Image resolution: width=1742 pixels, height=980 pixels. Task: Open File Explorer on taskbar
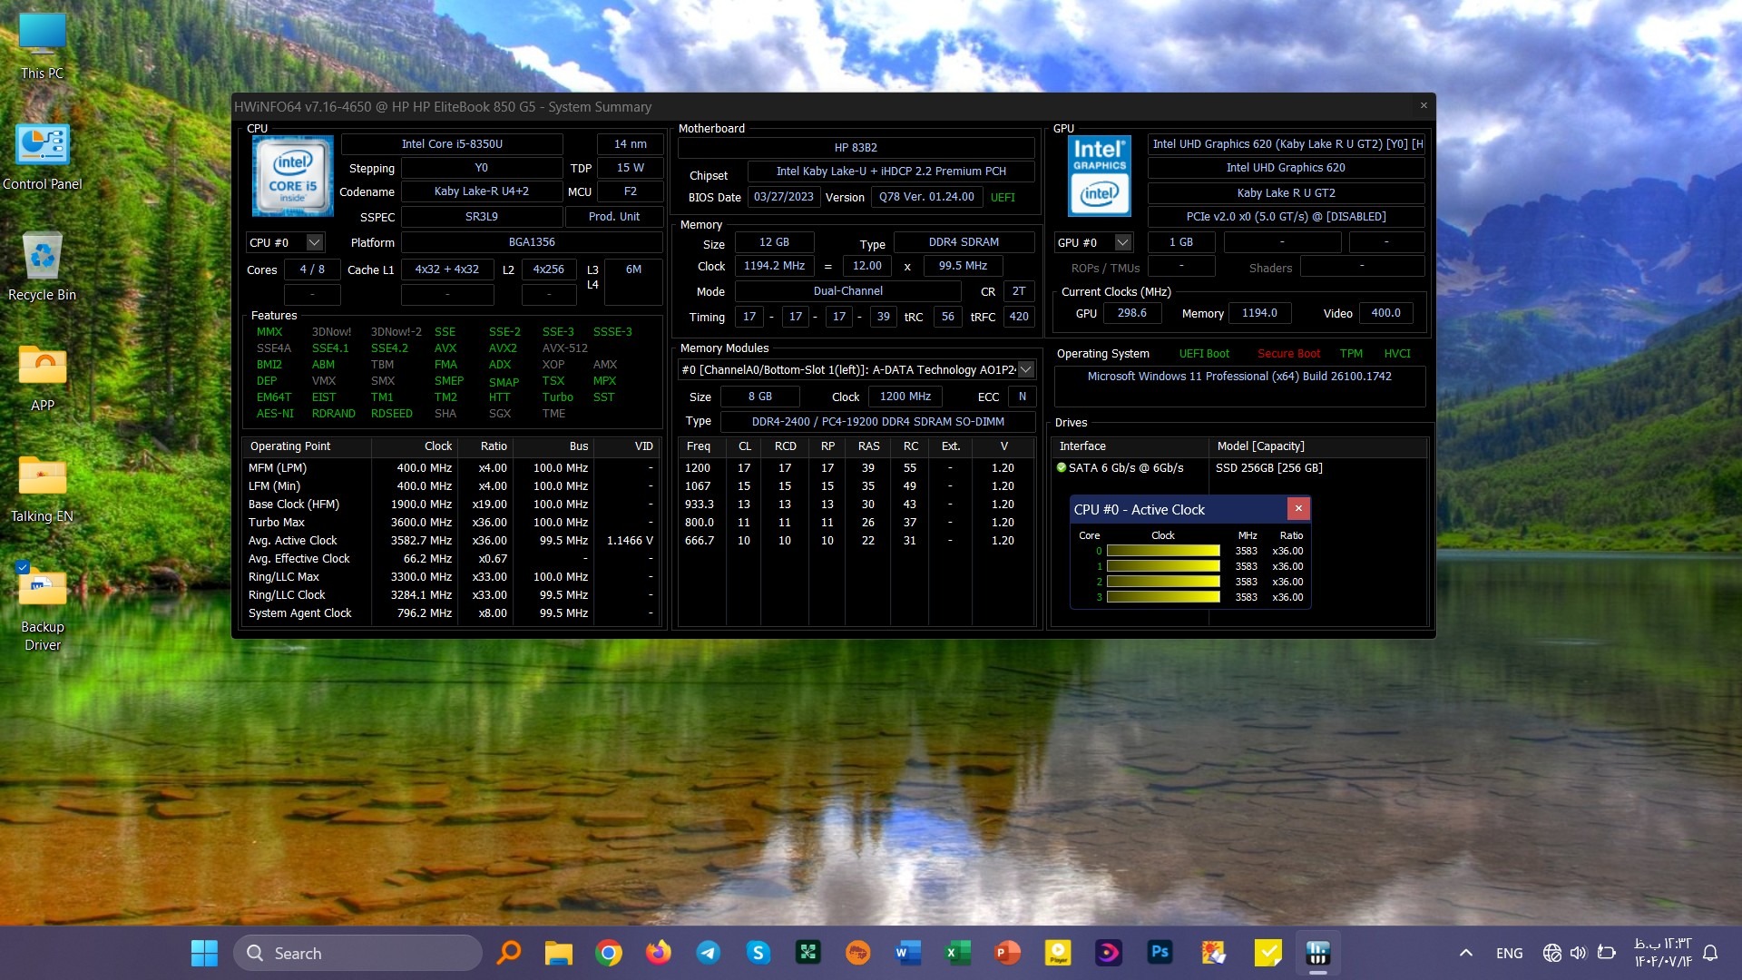pyautogui.click(x=558, y=953)
